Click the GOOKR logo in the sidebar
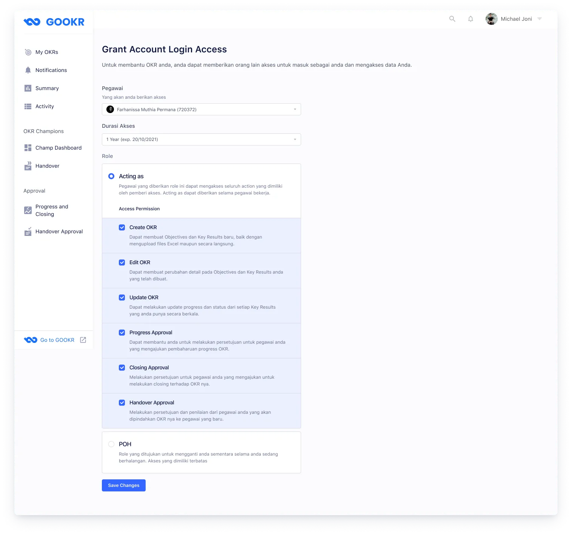The image size is (572, 534). coord(54,21)
